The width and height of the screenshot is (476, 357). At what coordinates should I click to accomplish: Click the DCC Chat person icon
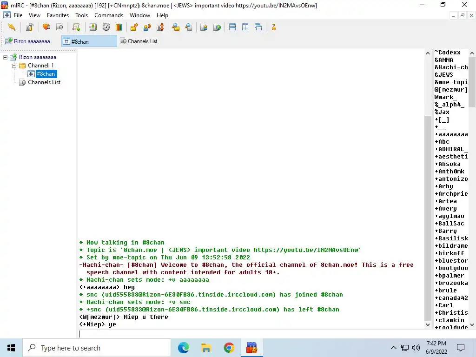click(x=147, y=27)
